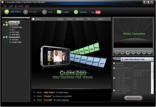Click the Downloaded globe icon

tap(7, 37)
